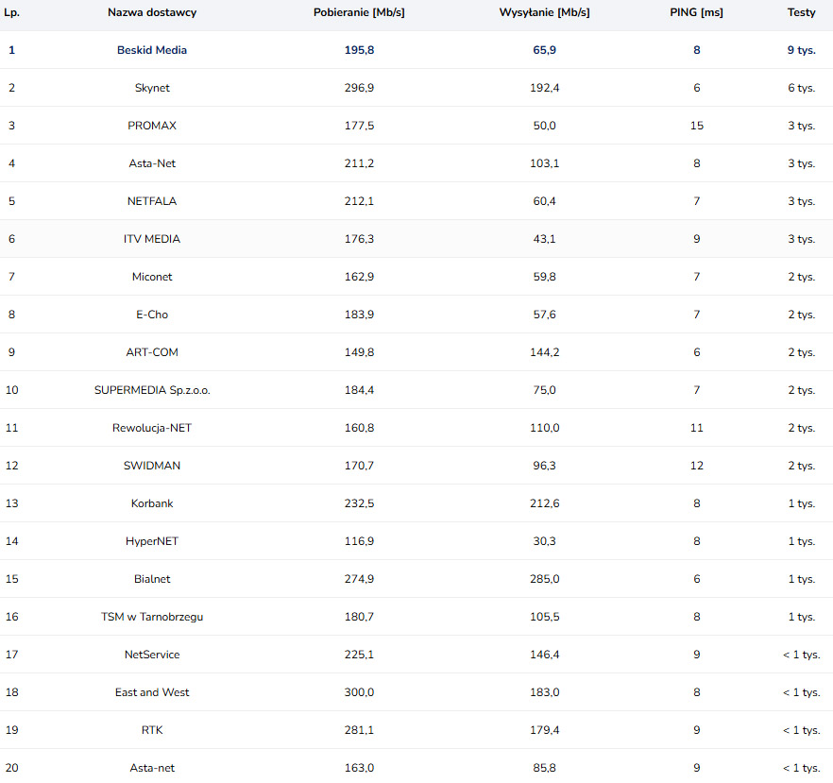Screen dimensions: 833x783
Task: Click SWIDMAN download speed 170,7
Action: pyautogui.click(x=359, y=466)
